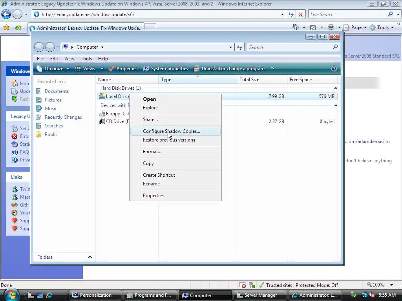
Task: Open the Explorer address bar dropdown arrow
Action: (x=230, y=47)
